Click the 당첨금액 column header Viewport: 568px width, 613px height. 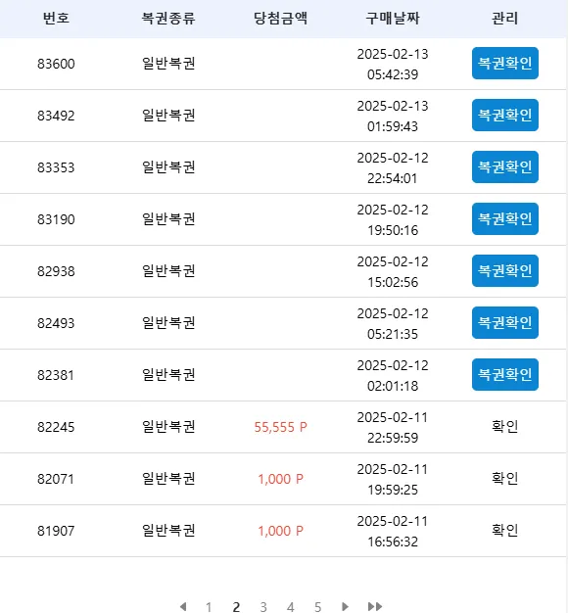(281, 19)
